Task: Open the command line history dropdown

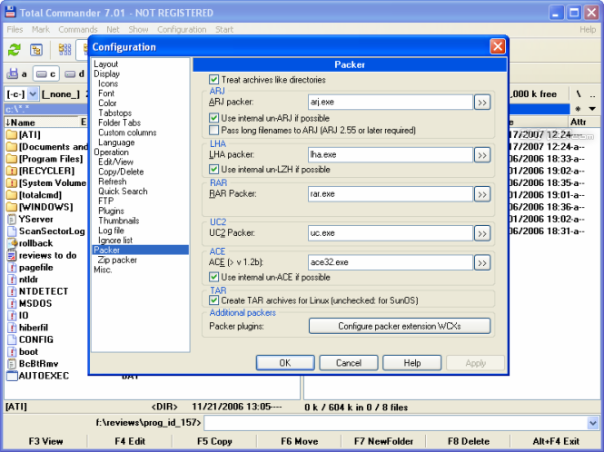Action: pyautogui.click(x=593, y=423)
